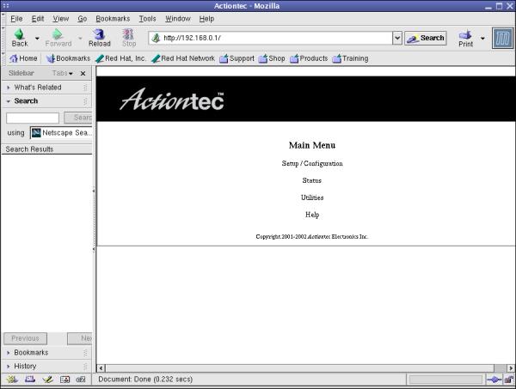Click the Document: Done status text

145,380
